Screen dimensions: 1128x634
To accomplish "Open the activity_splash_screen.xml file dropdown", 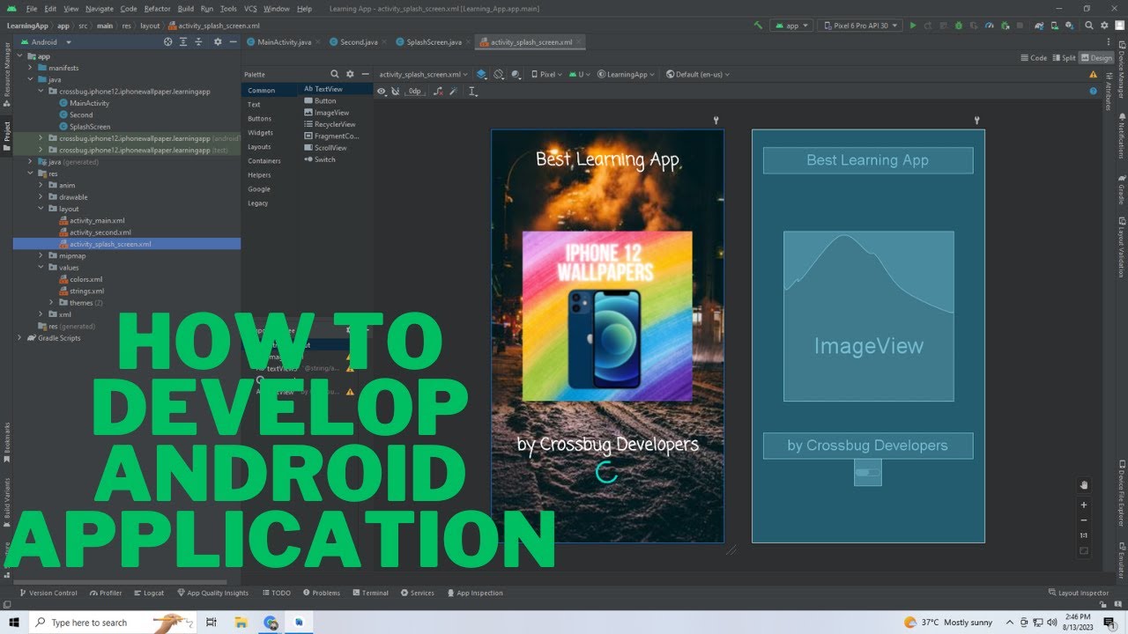I will tap(423, 75).
